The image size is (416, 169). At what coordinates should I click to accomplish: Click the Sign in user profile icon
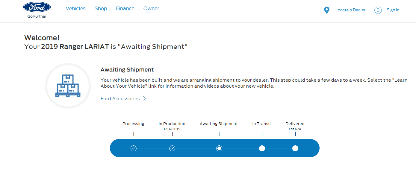pyautogui.click(x=378, y=10)
